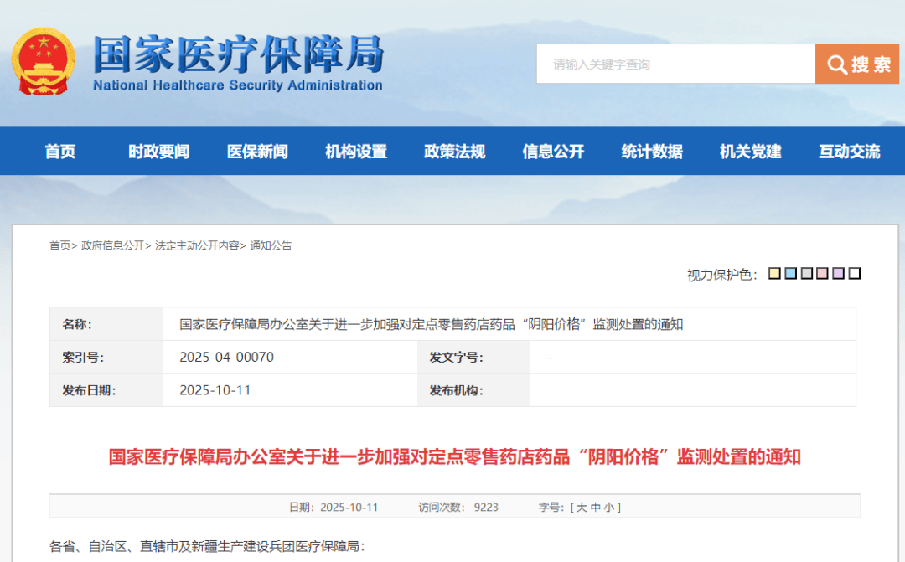
Task: Type in the keyword search field
Action: coord(675,64)
